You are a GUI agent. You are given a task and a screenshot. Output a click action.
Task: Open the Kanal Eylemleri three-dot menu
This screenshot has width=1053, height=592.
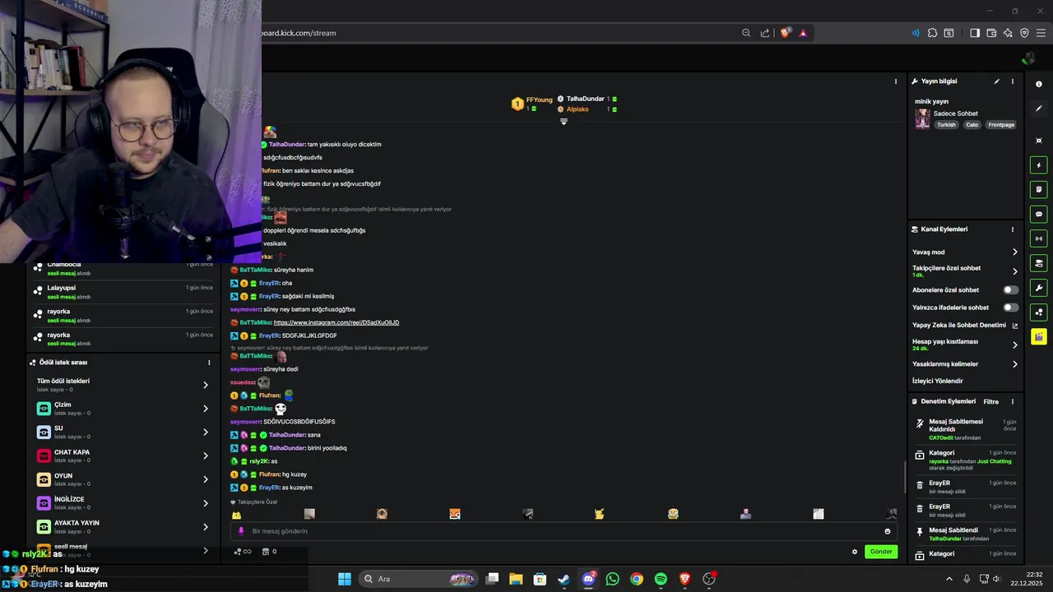click(1013, 229)
